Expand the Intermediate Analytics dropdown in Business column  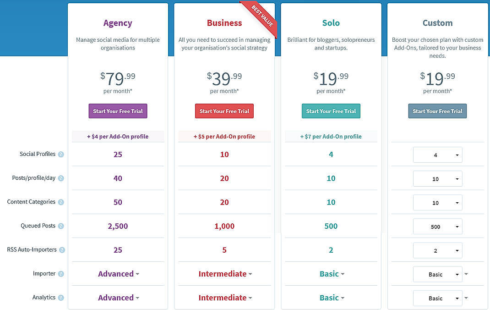[224, 297]
